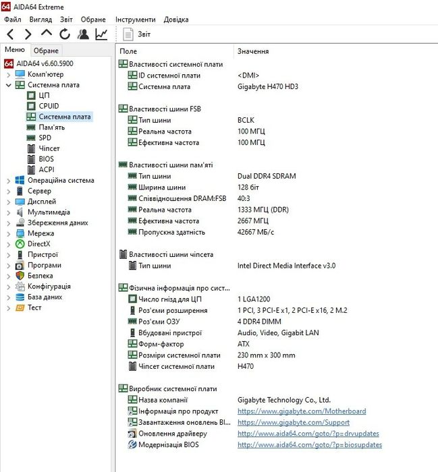Select the AIDA64 v6.60.5900 root node
The width and height of the screenshot is (438, 472).
point(45,63)
